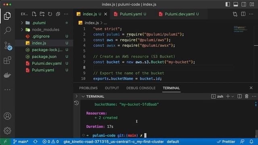The width and height of the screenshot is (258, 145).
Task: Open editor more actions ellipsis
Action: click(x=251, y=14)
